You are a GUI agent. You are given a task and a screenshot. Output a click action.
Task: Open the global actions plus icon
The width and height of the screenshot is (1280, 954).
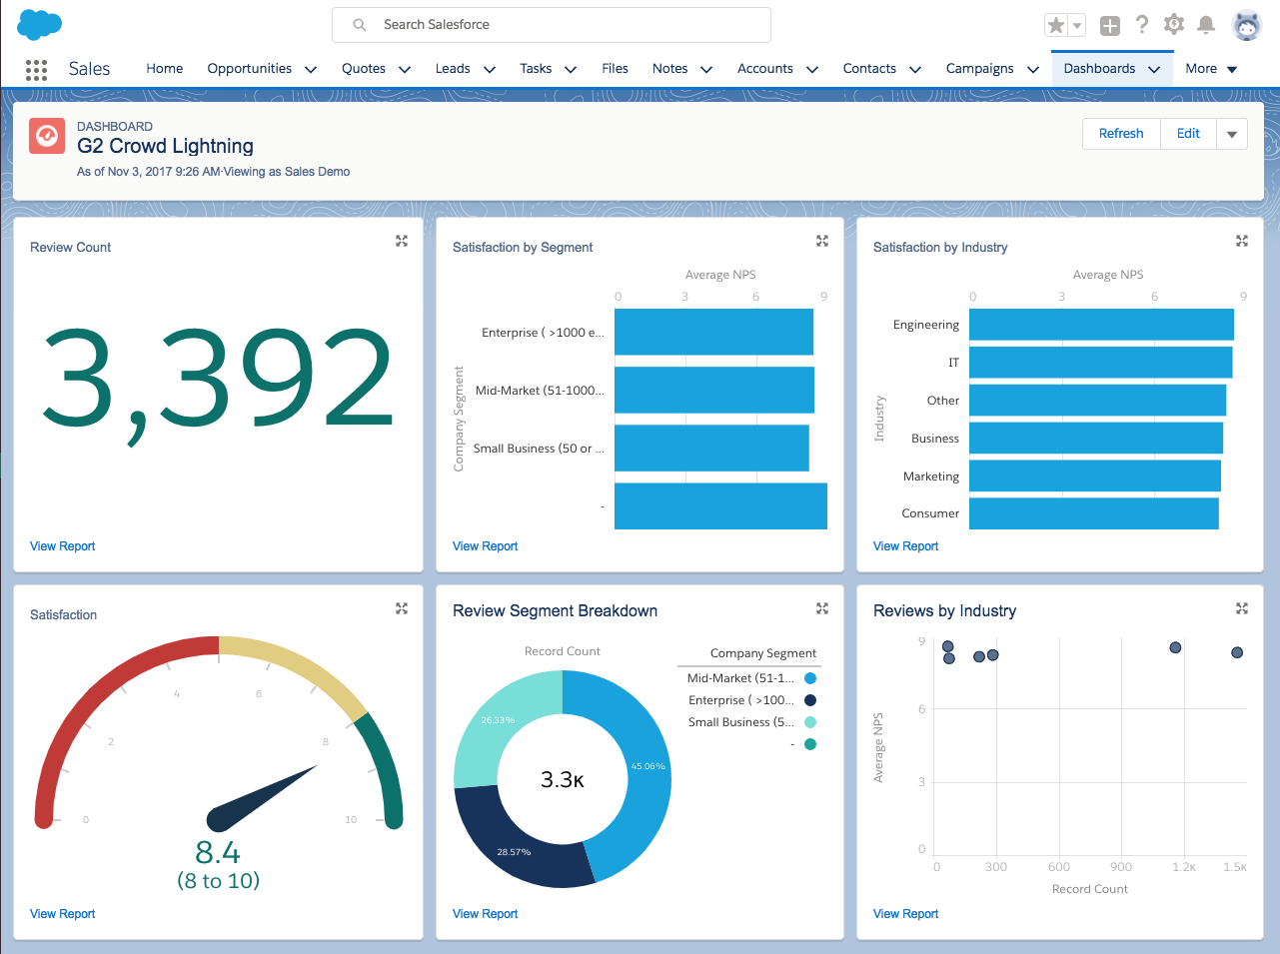[x=1109, y=26]
